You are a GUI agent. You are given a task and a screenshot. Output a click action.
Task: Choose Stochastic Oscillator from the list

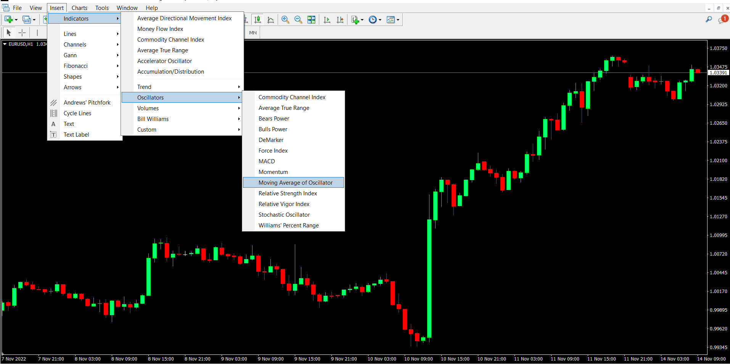(x=284, y=215)
